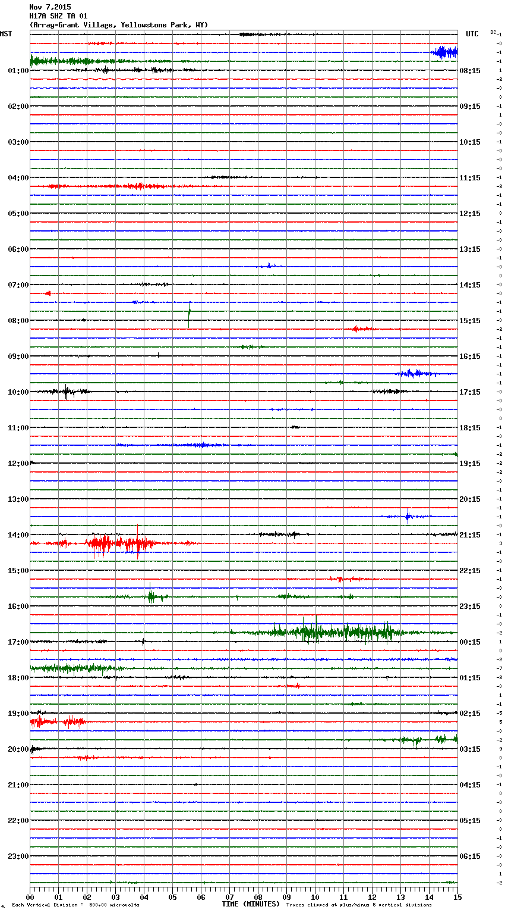Viewport: 505px width, 913px height.
Task: Select the '04:00' MST hour label
Action: point(18,178)
